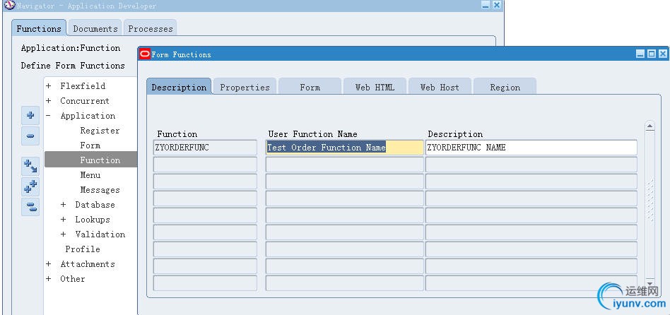Select Menu in the navigator tree
Image resolution: width=670 pixels, height=315 pixels.
(90, 175)
